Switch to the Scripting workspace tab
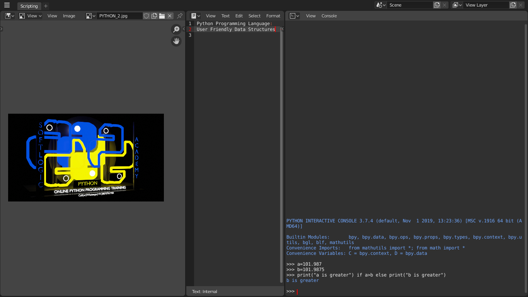This screenshot has height=297, width=528. coord(29,6)
